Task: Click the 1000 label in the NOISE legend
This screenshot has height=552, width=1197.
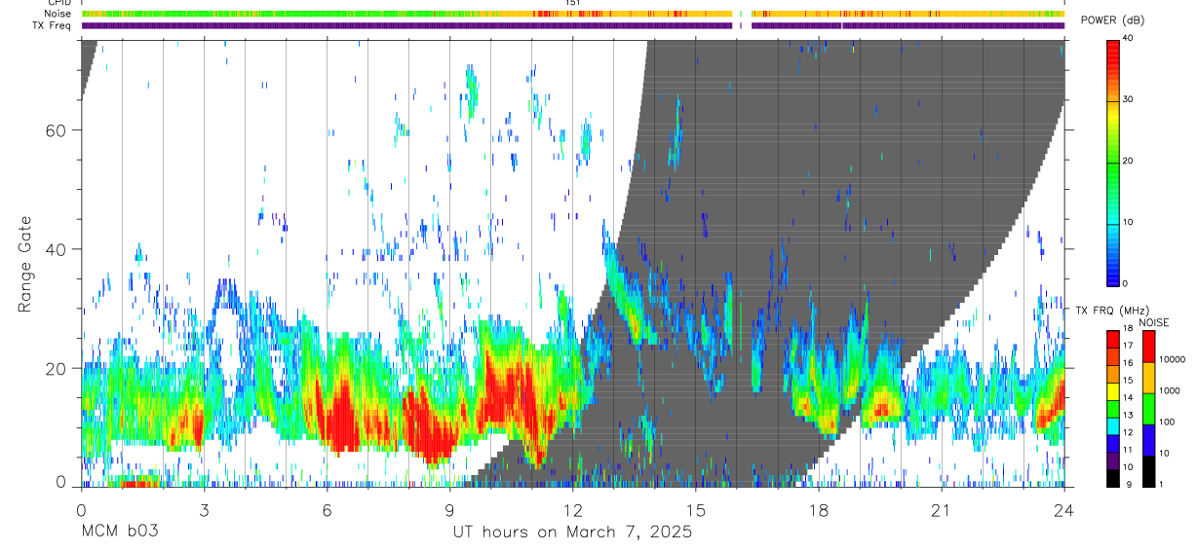Action: (x=1170, y=390)
